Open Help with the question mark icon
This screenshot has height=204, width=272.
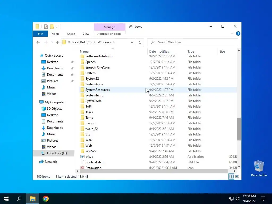pyautogui.click(x=238, y=33)
